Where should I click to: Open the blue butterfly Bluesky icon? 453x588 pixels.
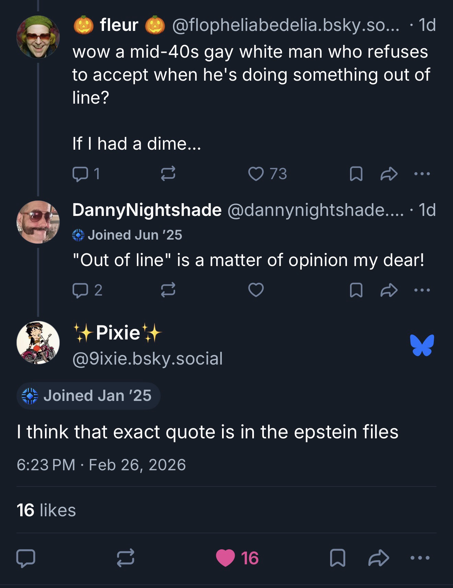point(422,345)
